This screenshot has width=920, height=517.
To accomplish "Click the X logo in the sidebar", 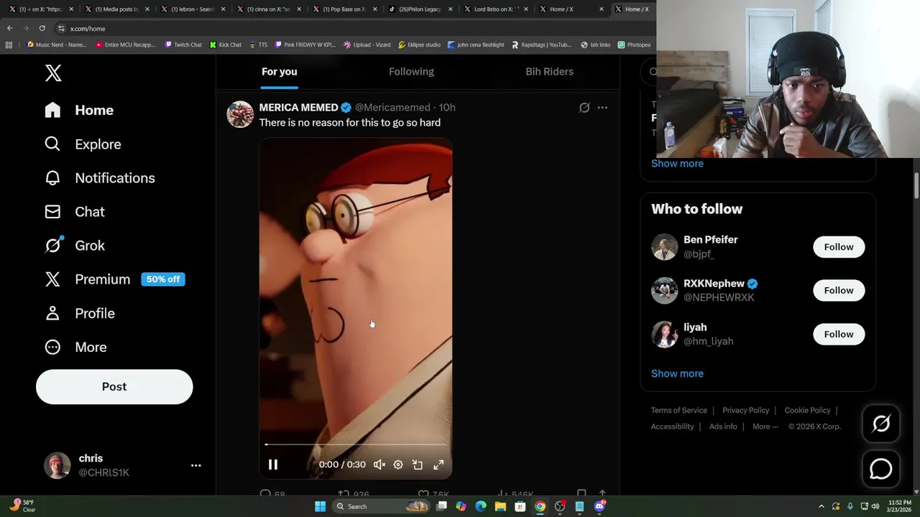I will click(53, 73).
